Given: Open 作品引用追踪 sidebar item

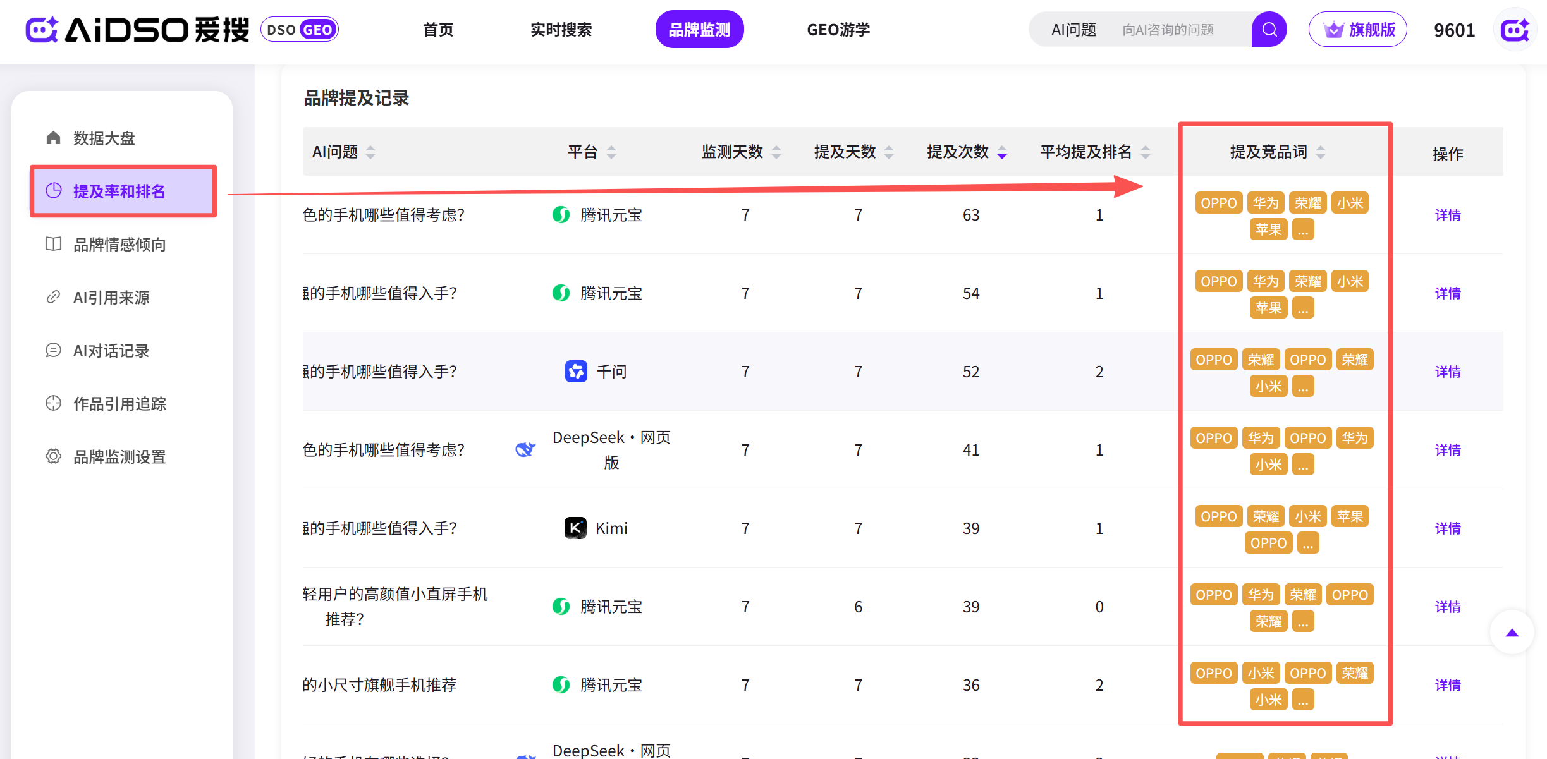Looking at the screenshot, I should (119, 404).
